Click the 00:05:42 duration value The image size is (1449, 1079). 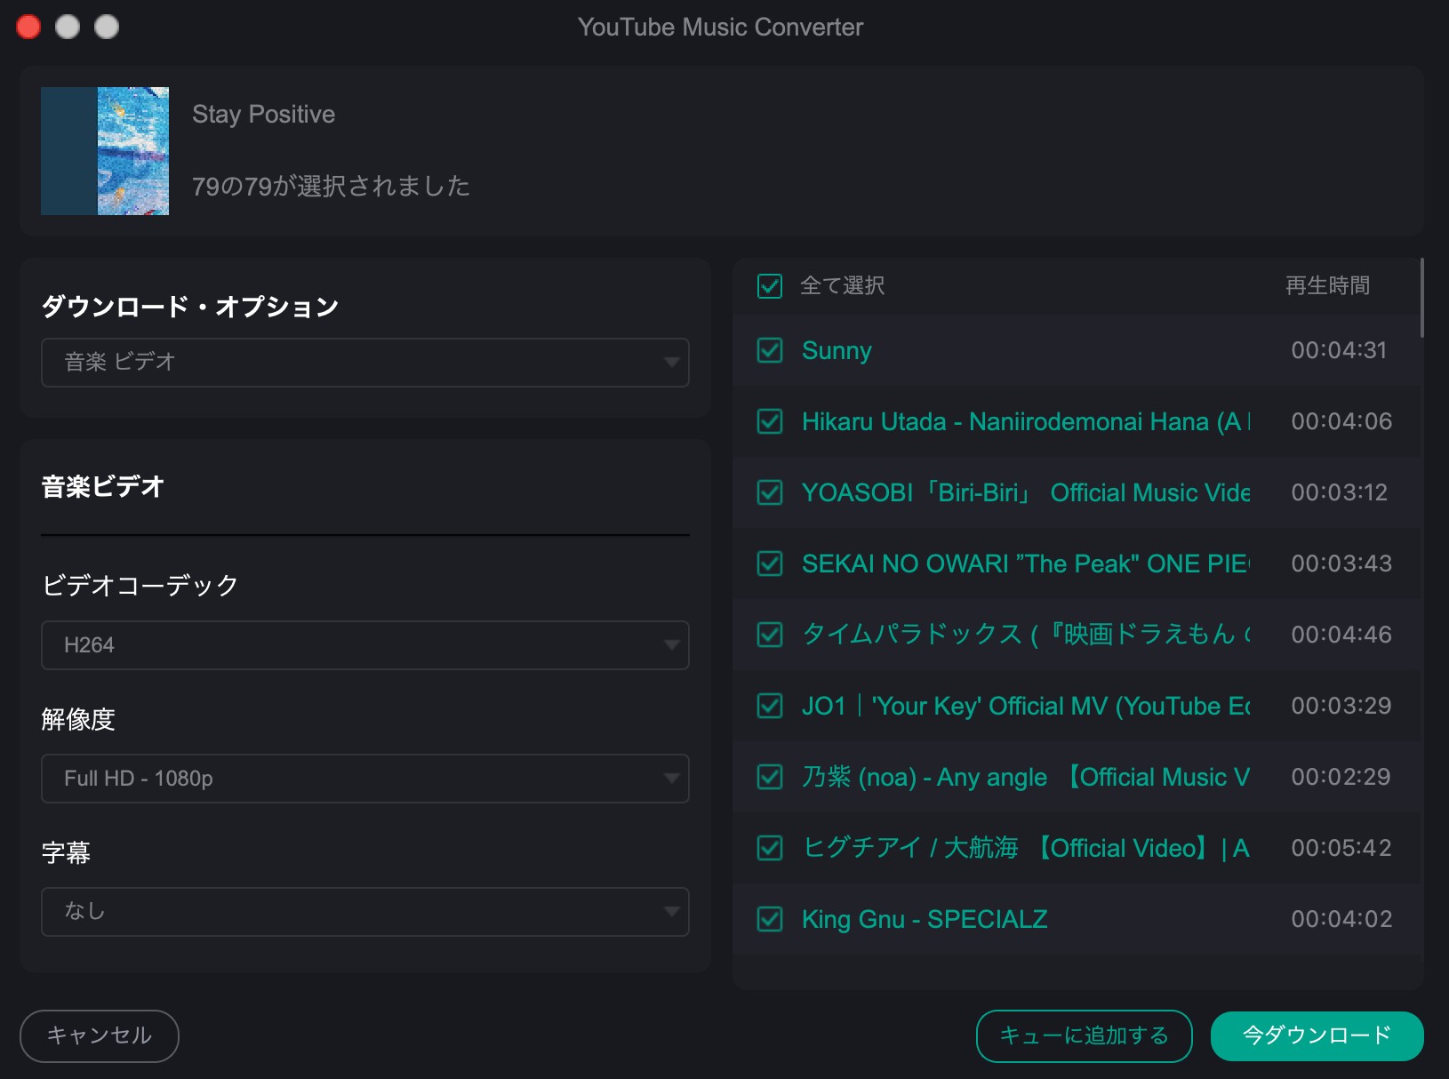[1341, 848]
